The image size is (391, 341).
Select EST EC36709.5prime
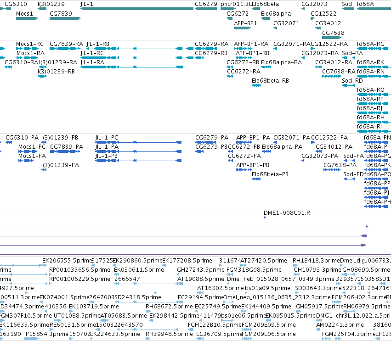click(x=219, y=334)
